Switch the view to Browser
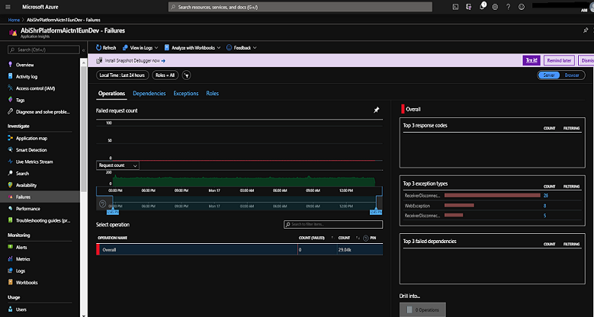The width and height of the screenshot is (594, 317). point(572,75)
